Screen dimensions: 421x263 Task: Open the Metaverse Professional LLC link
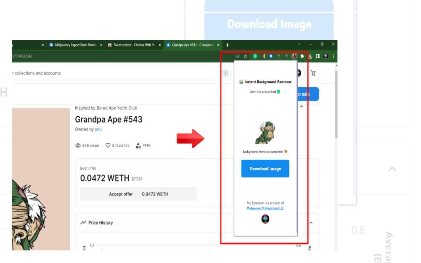(265, 208)
